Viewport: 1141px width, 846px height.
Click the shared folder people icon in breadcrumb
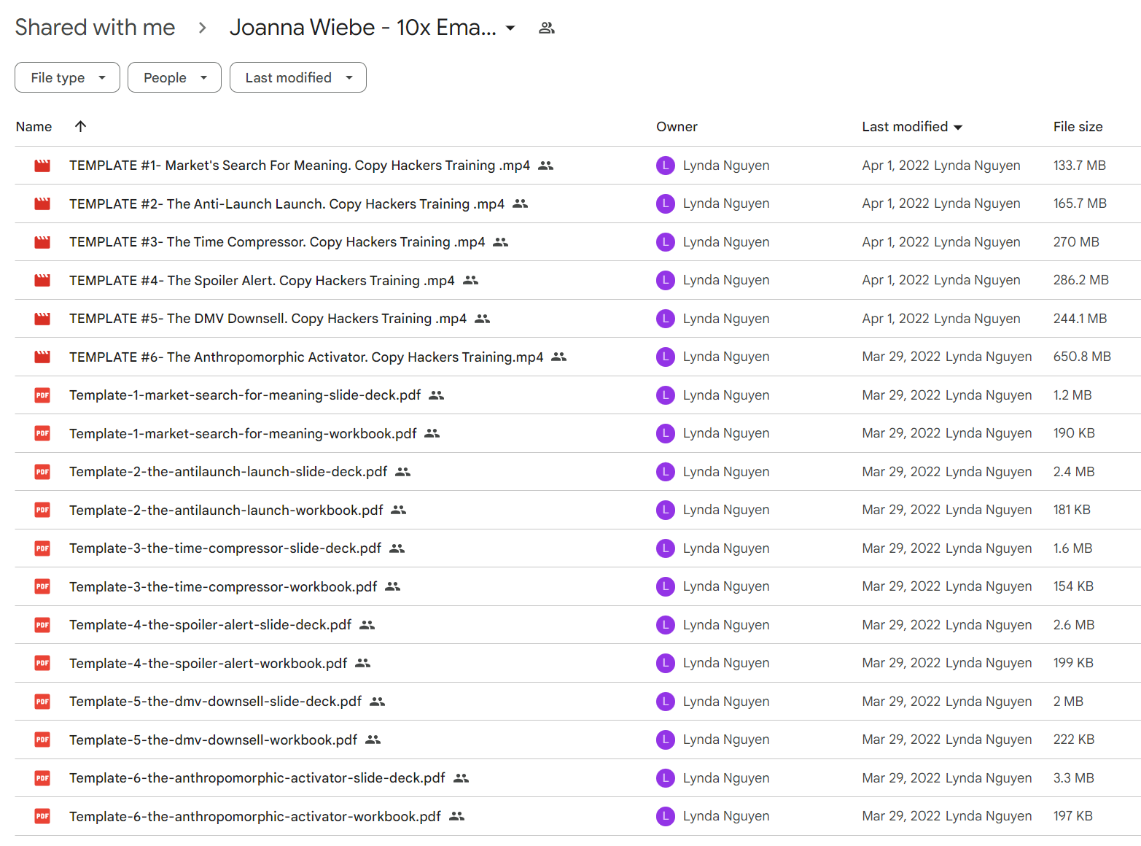click(547, 28)
